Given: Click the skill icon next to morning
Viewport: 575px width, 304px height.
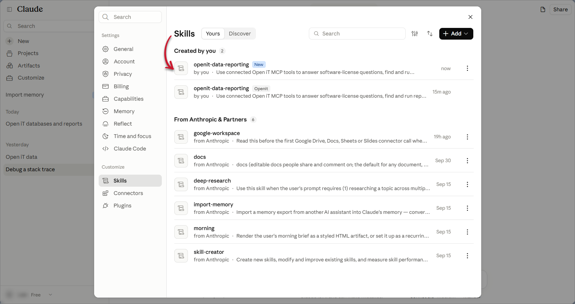Looking at the screenshot, I should coord(181,232).
